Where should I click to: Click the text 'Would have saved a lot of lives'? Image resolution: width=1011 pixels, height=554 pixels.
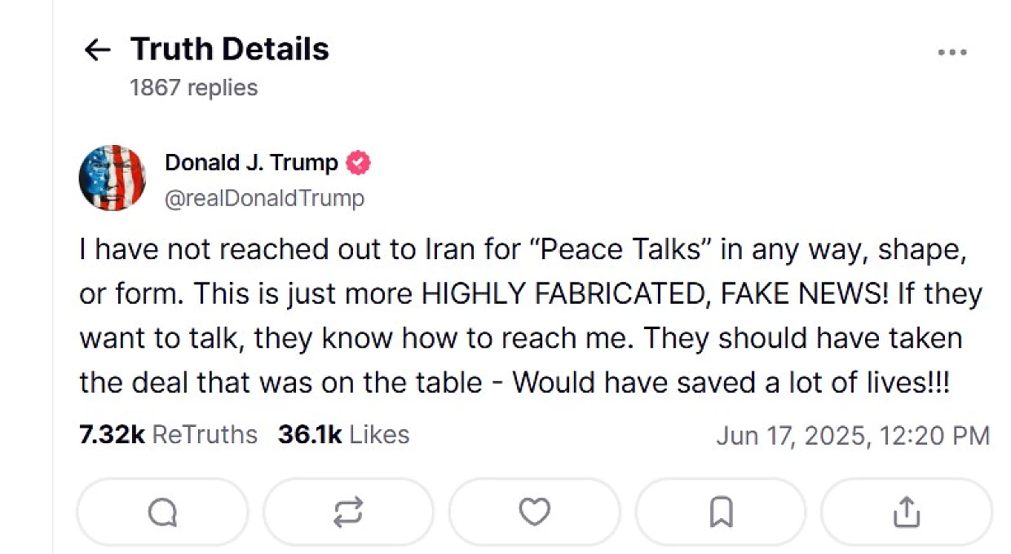(x=720, y=382)
